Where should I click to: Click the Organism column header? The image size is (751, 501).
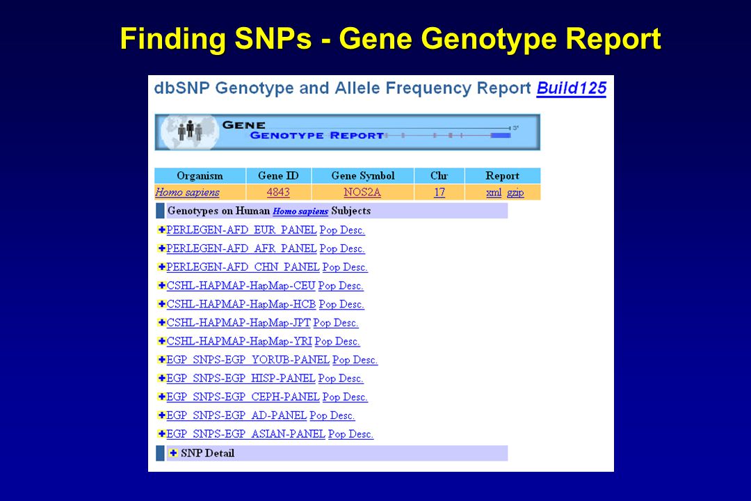pos(200,175)
